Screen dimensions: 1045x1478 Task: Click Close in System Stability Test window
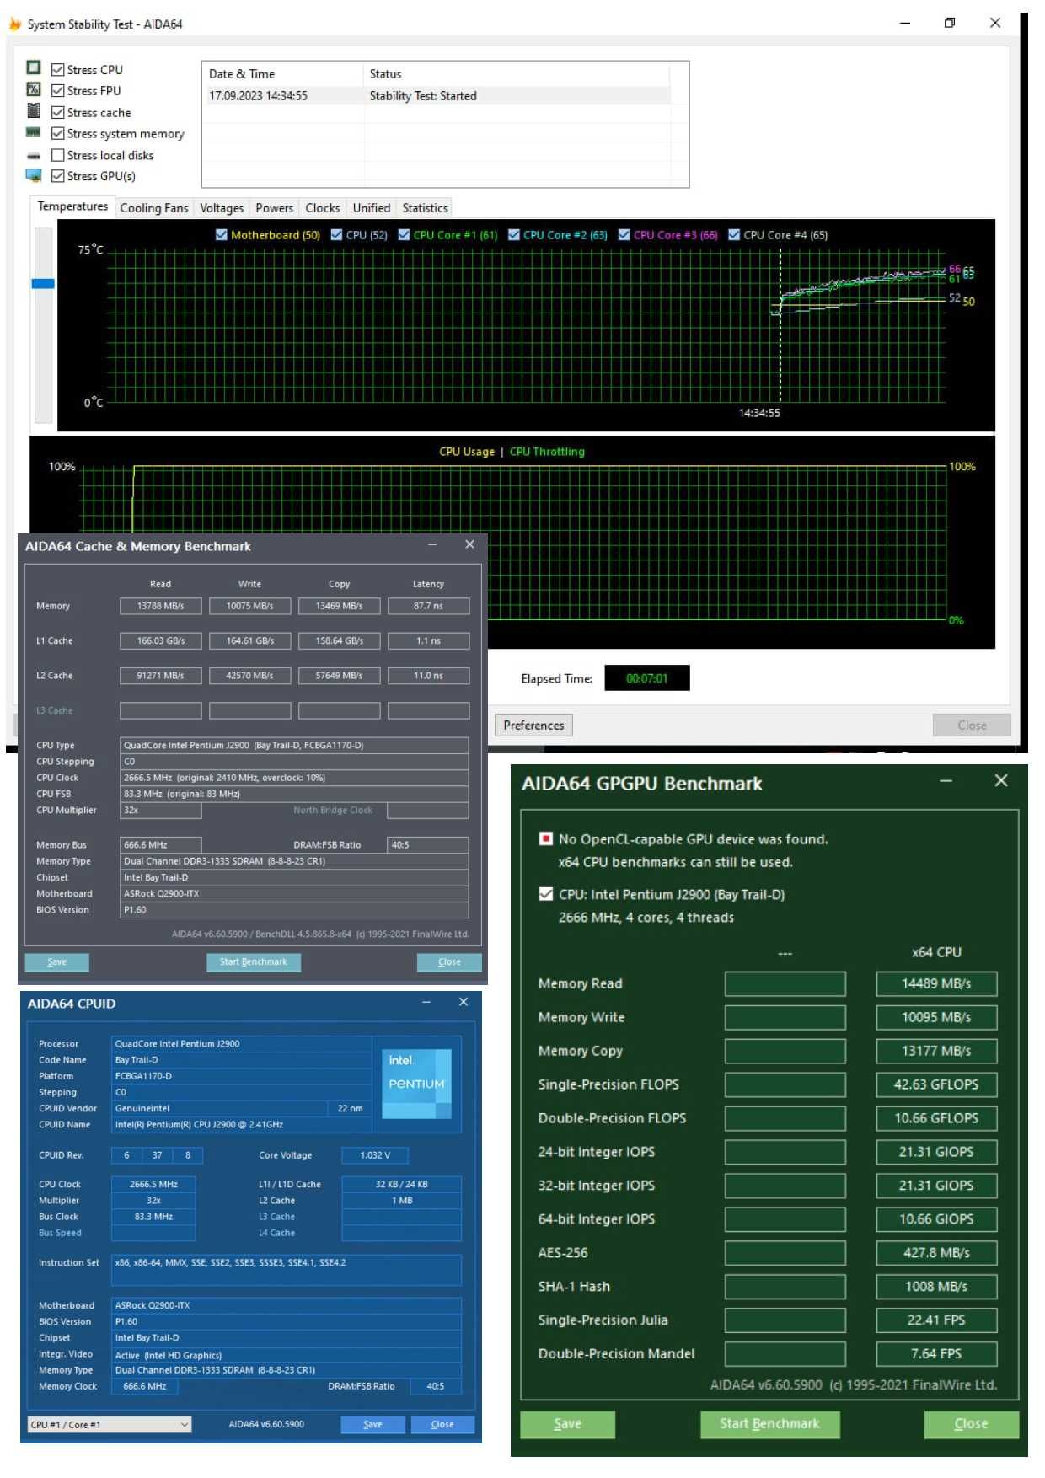[972, 725]
